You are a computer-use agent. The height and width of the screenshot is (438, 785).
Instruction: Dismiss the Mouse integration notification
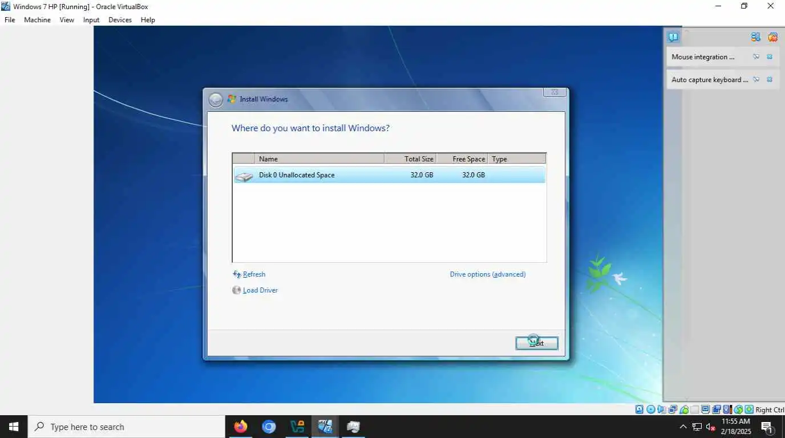coord(770,57)
